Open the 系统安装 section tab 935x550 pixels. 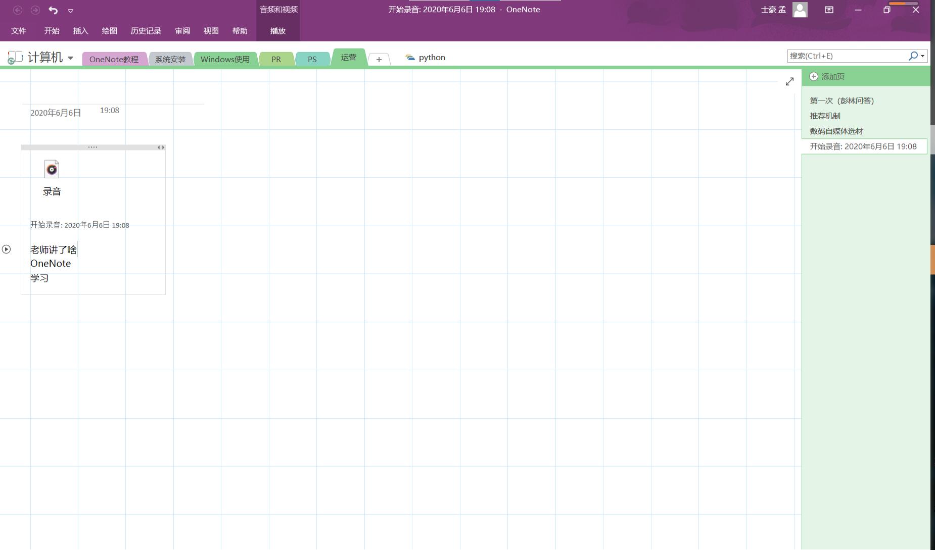pyautogui.click(x=170, y=59)
